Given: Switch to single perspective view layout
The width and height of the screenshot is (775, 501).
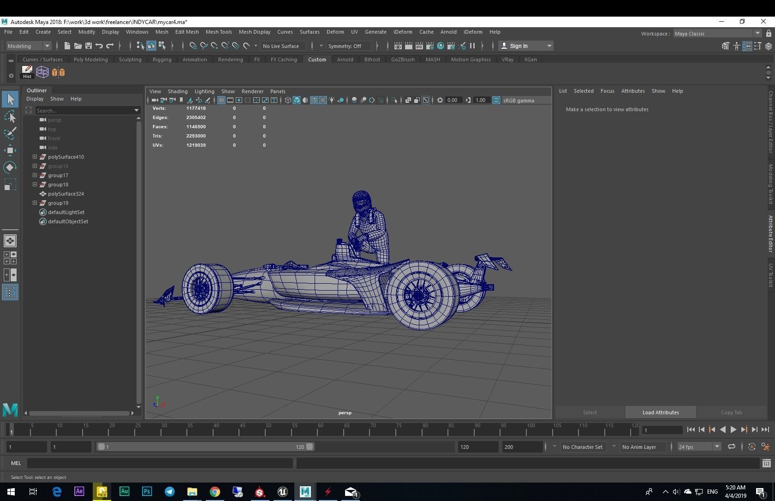Looking at the screenshot, I should point(10,241).
